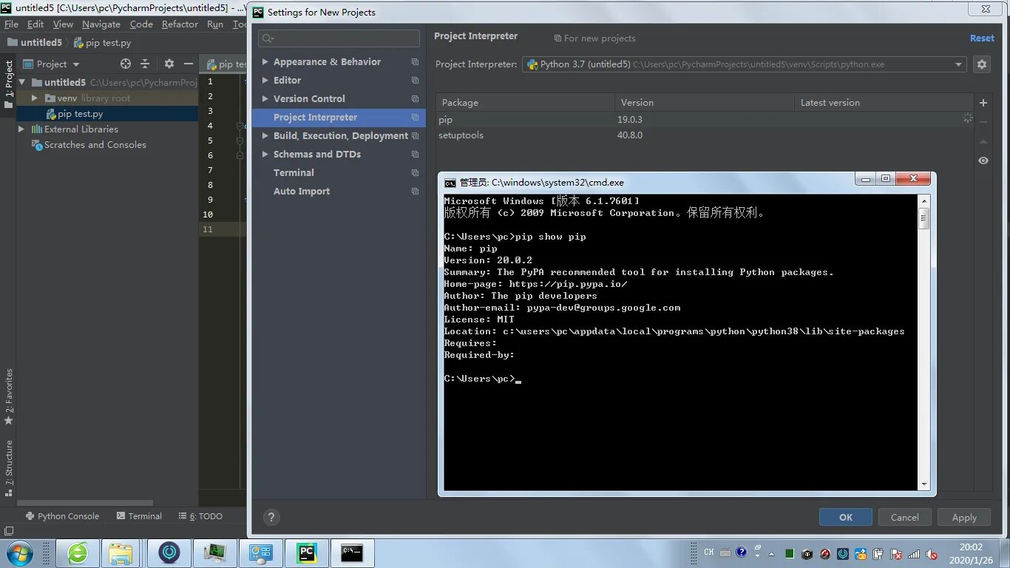This screenshot has width=1010, height=568.
Task: Open the Project Interpreter dropdown
Action: click(x=745, y=64)
